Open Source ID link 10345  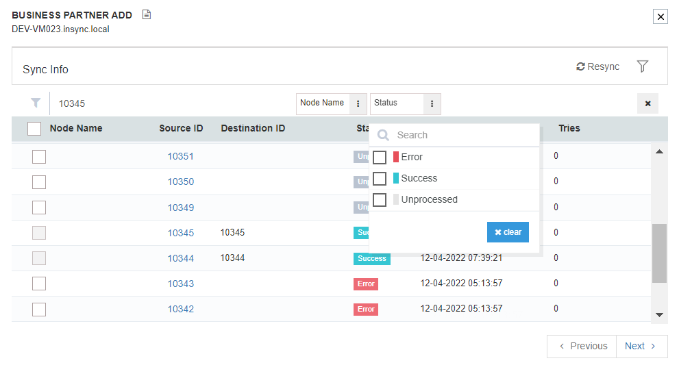(x=181, y=234)
